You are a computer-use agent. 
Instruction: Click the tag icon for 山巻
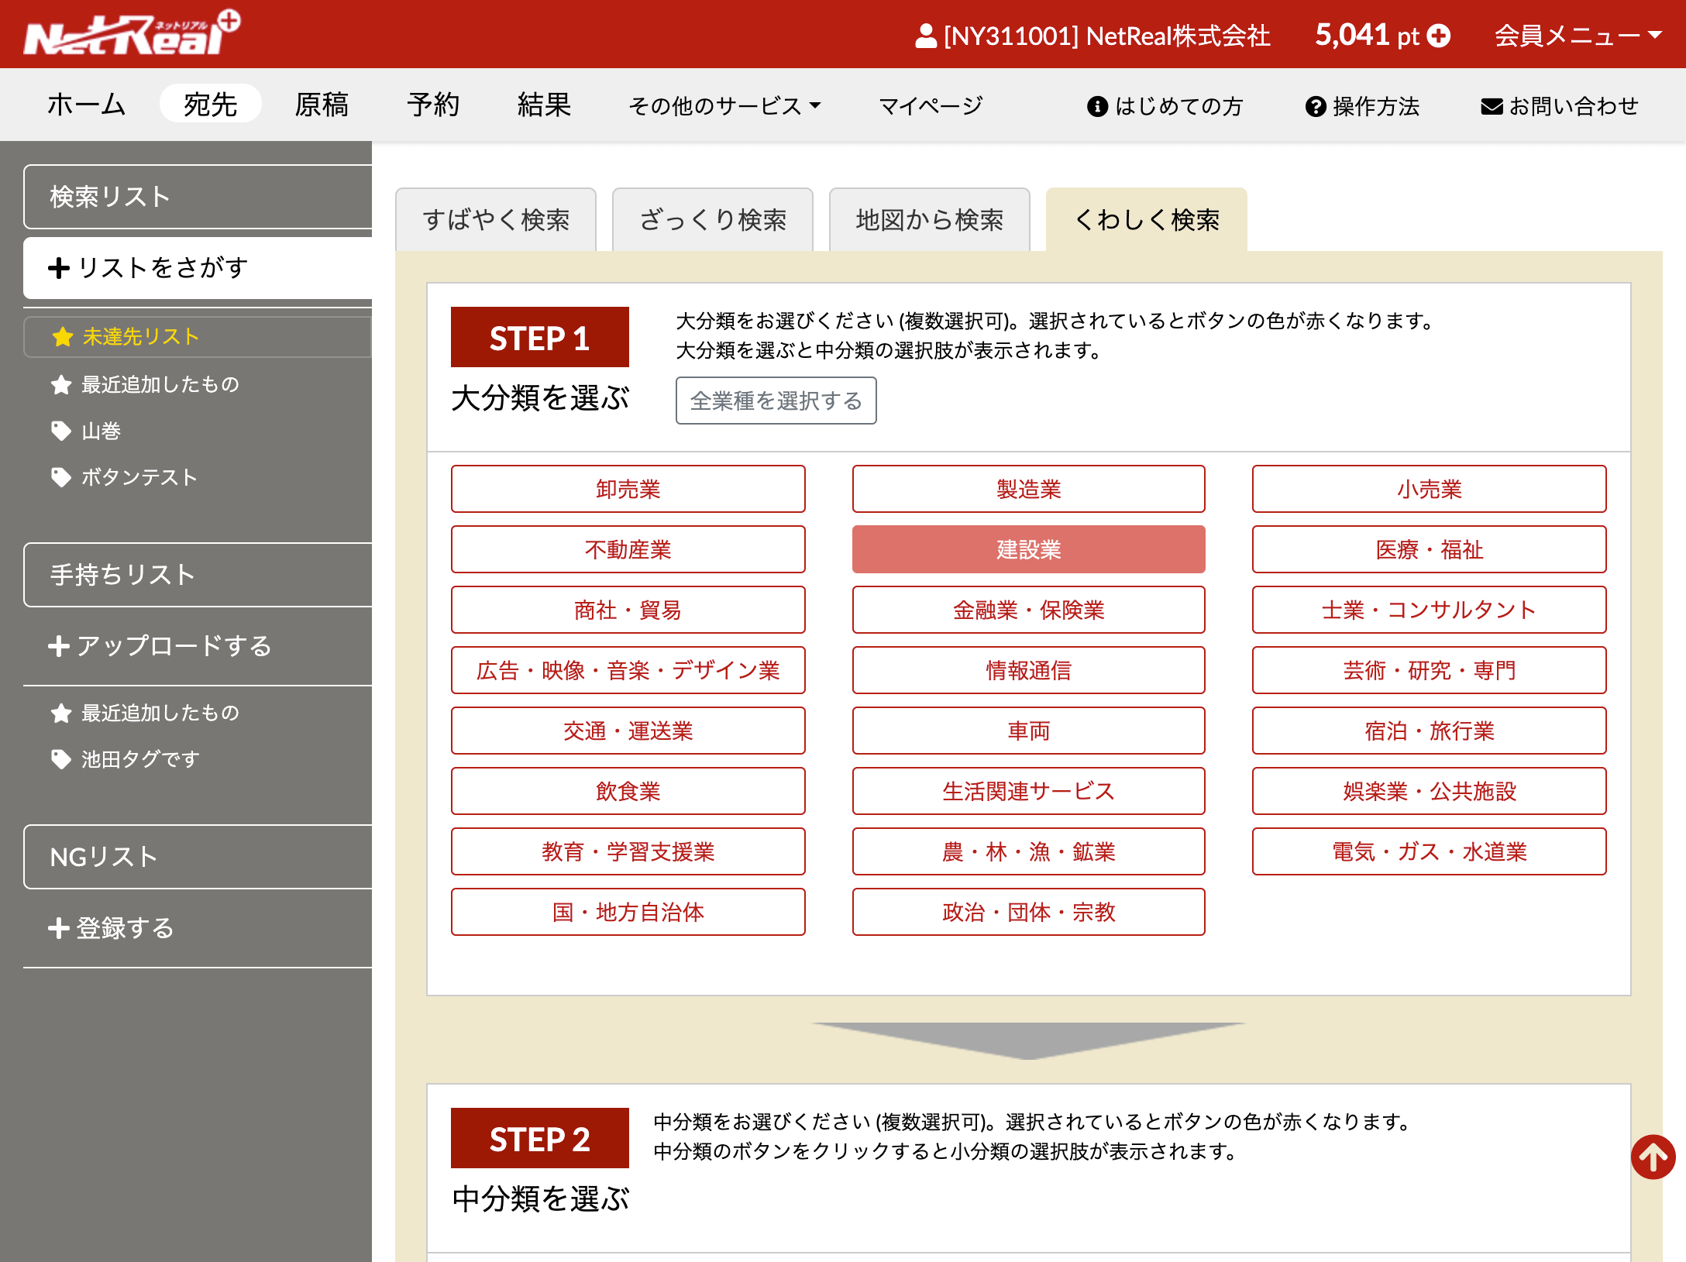tap(61, 431)
